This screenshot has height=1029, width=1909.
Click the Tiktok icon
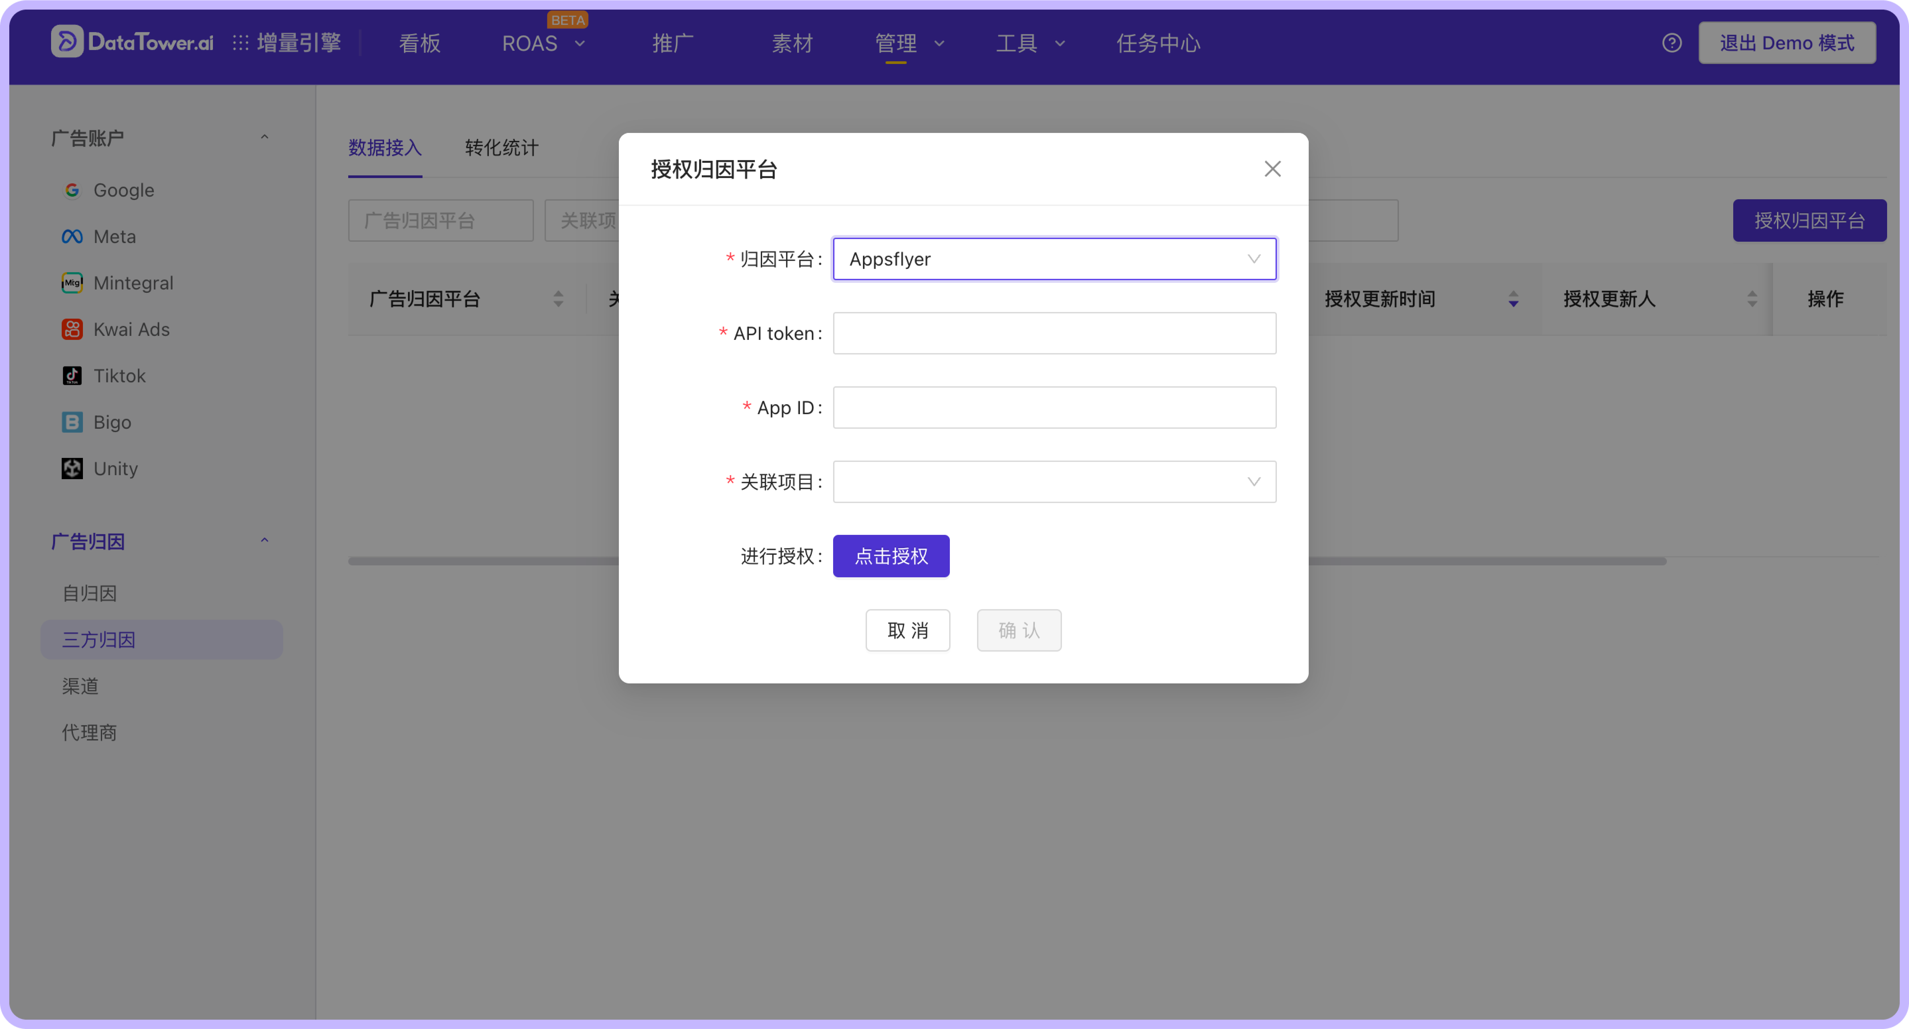pyautogui.click(x=72, y=376)
